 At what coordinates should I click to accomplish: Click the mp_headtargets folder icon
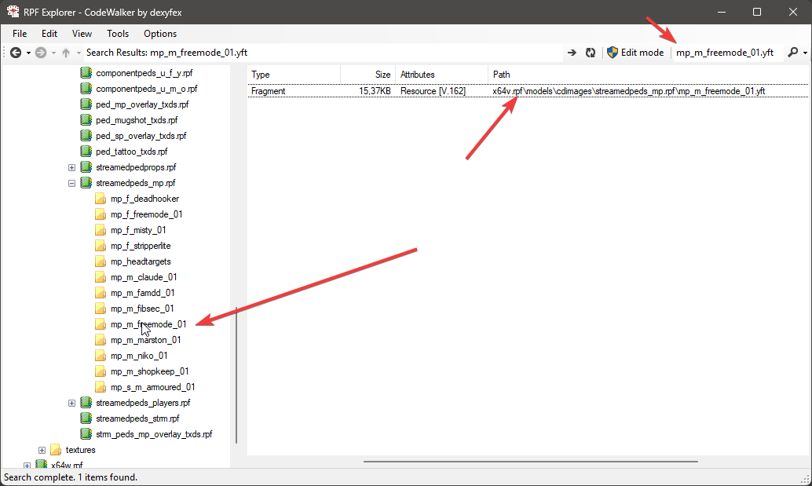[x=101, y=261]
